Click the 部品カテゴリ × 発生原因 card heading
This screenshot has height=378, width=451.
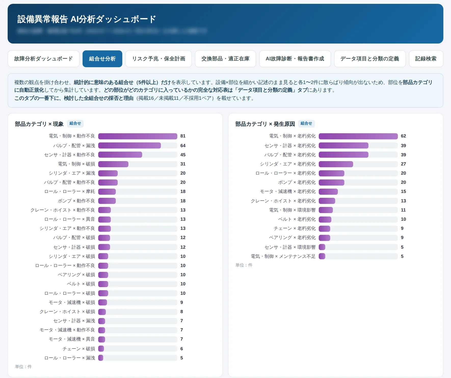(x=265, y=124)
